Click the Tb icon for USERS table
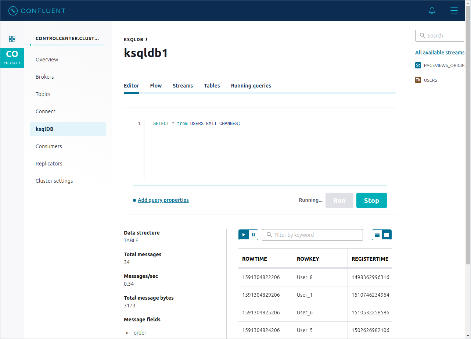Image resolution: width=471 pixels, height=339 pixels. click(x=418, y=80)
